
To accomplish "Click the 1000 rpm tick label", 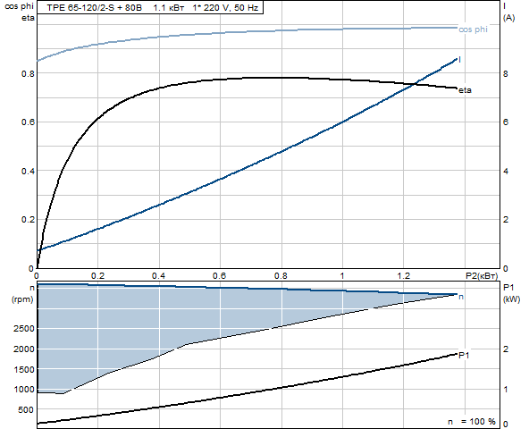I will click(x=24, y=389).
